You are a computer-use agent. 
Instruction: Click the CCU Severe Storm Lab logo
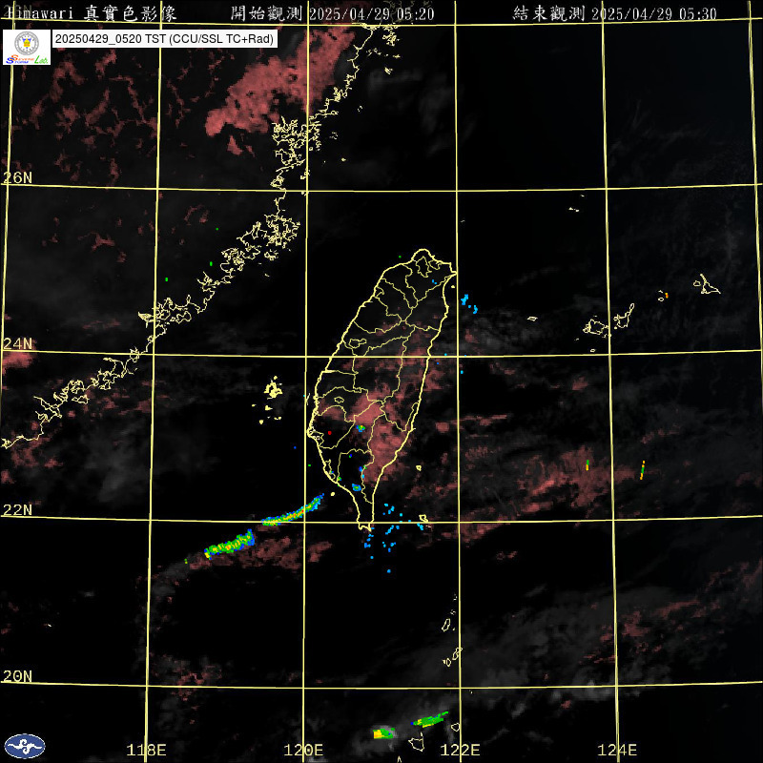click(27, 47)
